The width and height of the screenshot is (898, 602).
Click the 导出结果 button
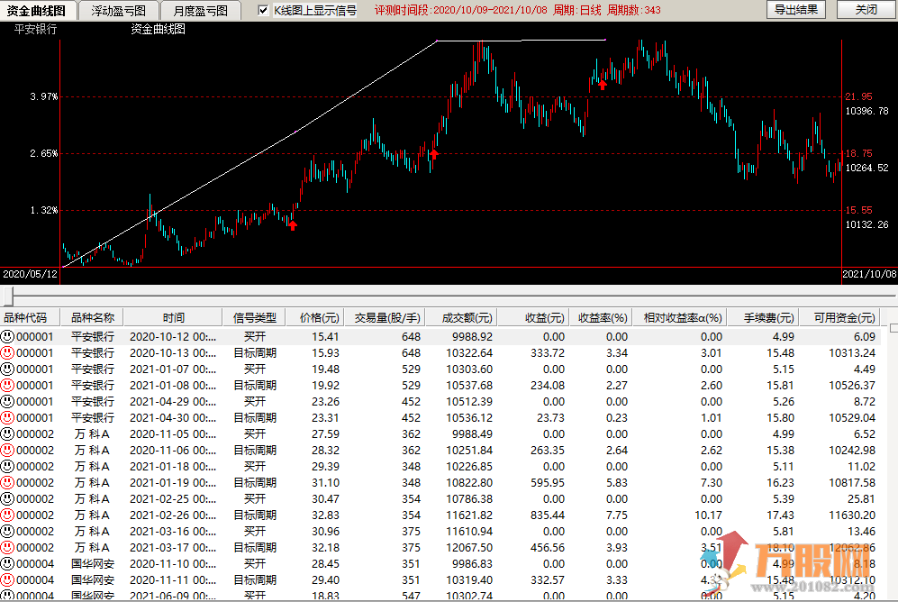point(796,10)
